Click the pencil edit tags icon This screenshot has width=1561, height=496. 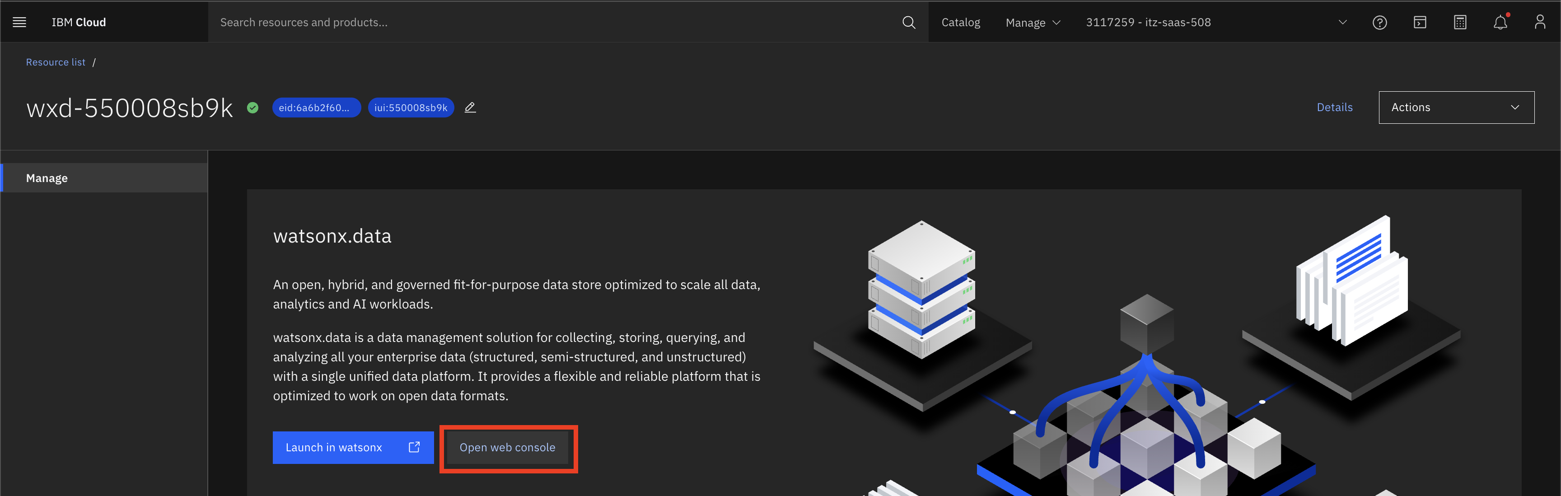pos(470,108)
